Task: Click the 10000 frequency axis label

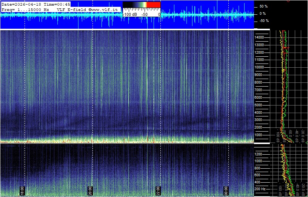Action: [259, 67]
